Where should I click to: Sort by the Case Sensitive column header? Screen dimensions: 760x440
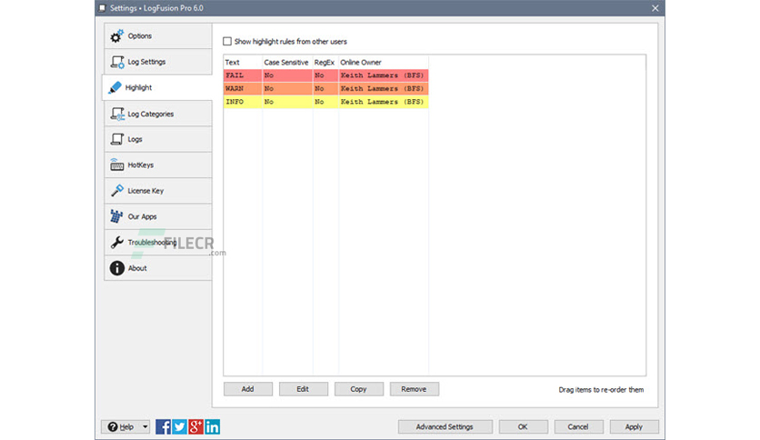(x=287, y=63)
